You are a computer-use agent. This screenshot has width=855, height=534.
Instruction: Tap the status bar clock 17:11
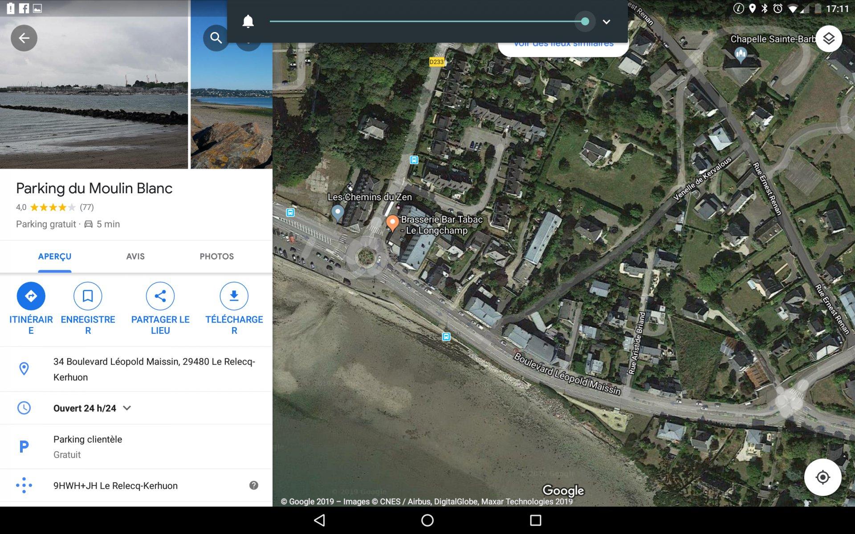(x=837, y=8)
